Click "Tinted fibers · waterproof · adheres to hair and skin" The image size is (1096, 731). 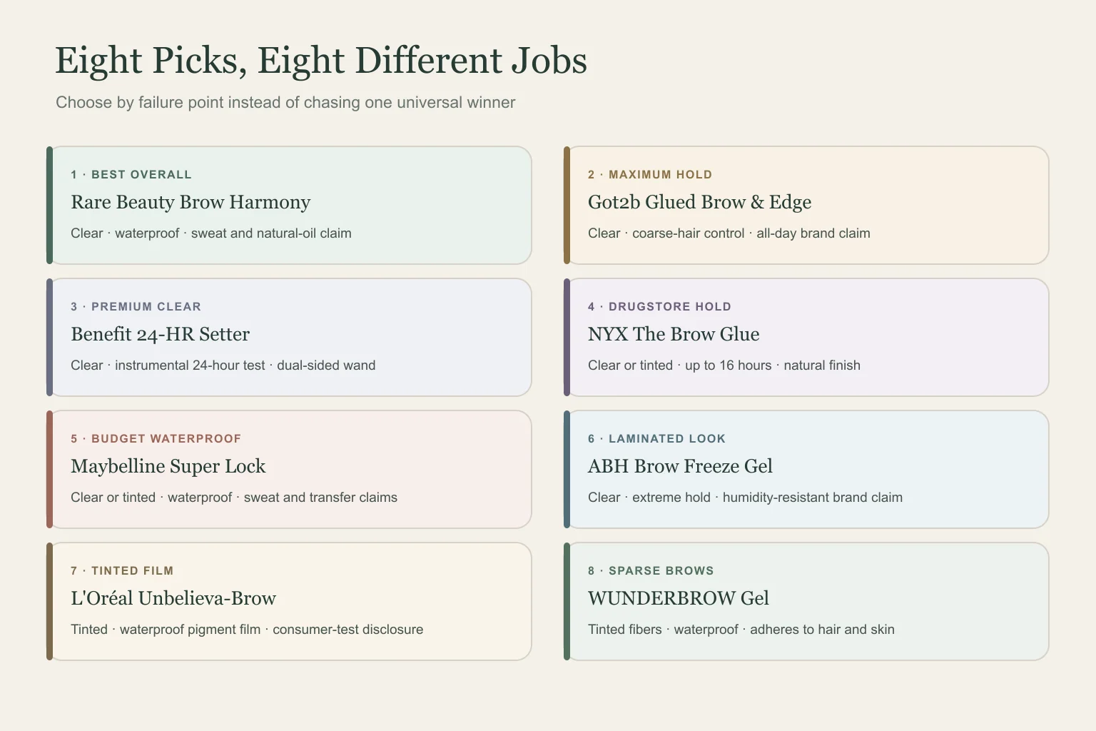[741, 630]
